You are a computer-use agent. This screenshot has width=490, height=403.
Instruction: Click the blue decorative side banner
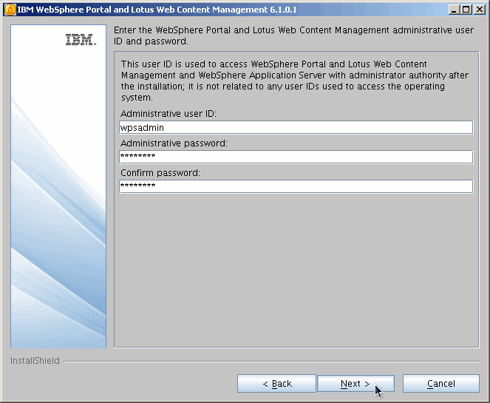pyautogui.click(x=58, y=222)
